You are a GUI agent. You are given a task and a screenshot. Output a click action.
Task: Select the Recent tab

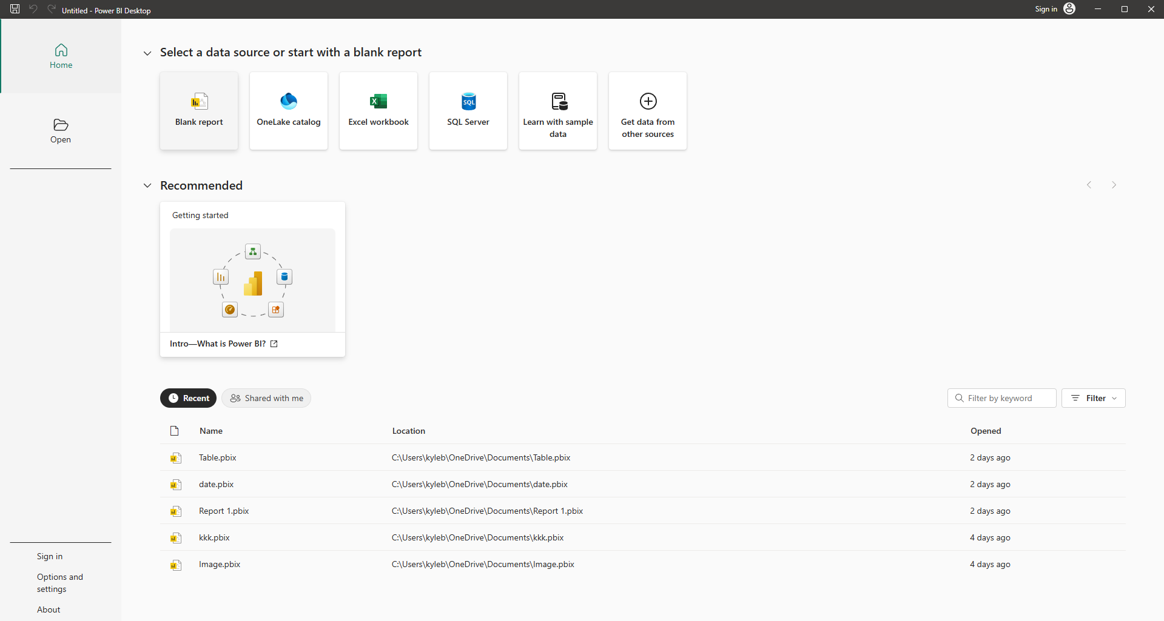pos(188,398)
